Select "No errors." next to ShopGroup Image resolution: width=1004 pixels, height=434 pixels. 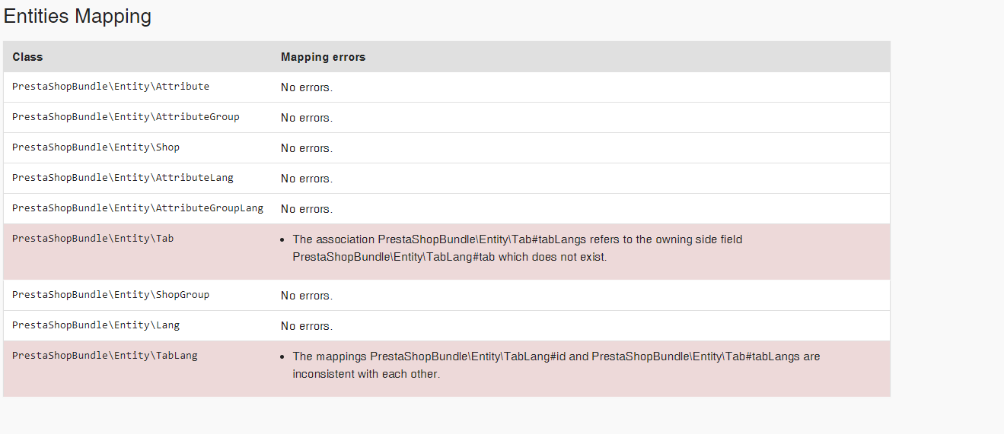pyautogui.click(x=307, y=296)
